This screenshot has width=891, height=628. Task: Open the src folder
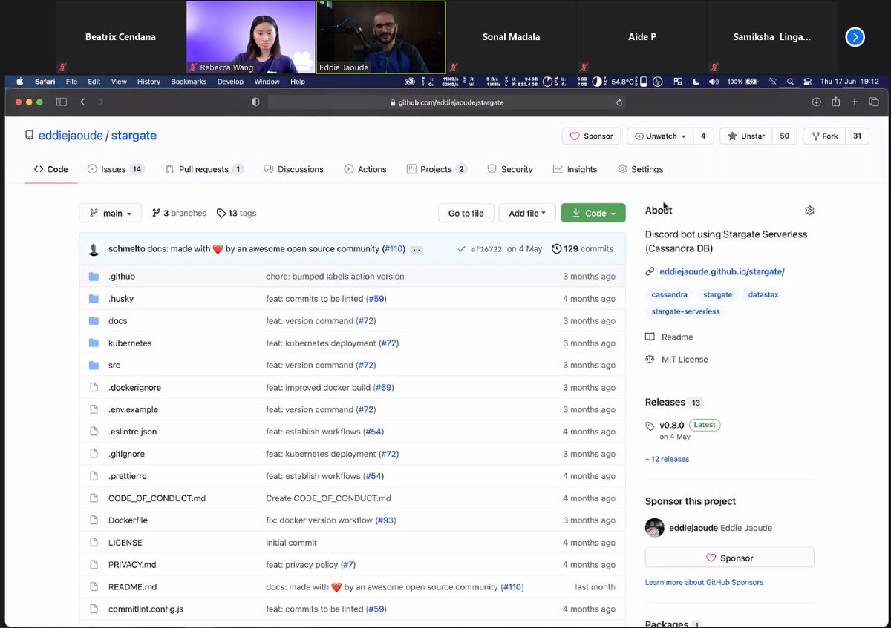(114, 366)
